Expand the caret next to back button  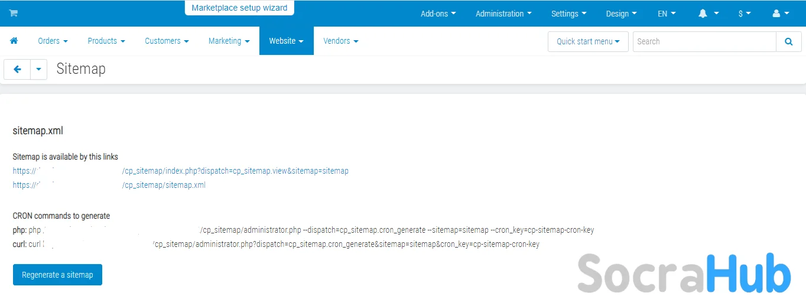pyautogui.click(x=38, y=69)
